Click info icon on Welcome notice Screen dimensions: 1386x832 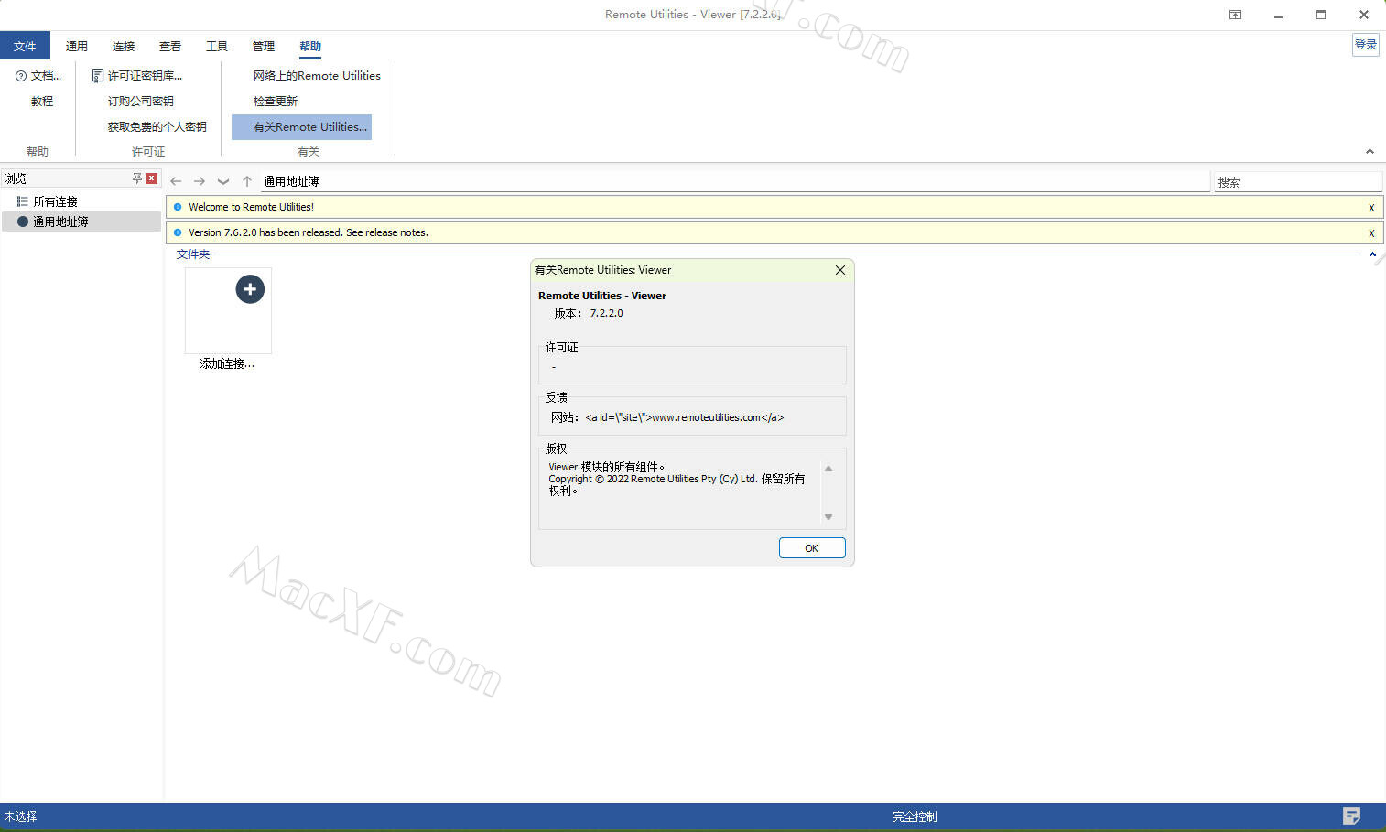coord(178,207)
